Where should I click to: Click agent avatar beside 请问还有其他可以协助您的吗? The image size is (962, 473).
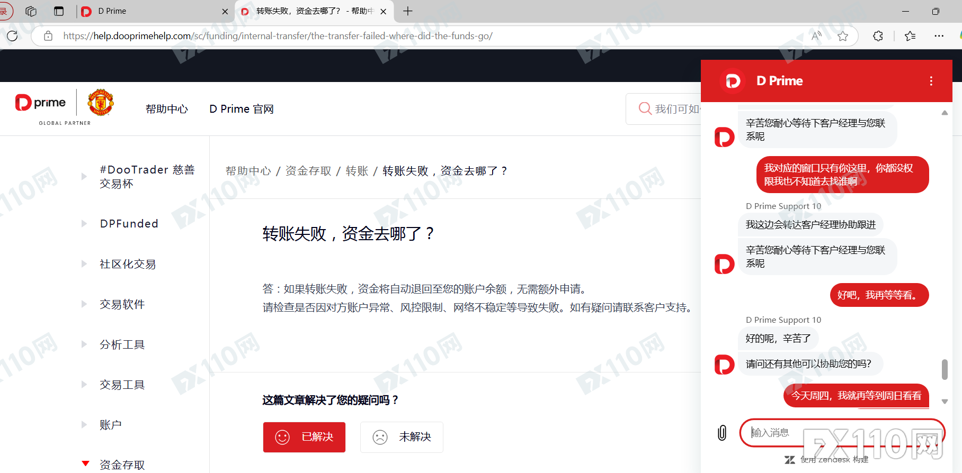(x=725, y=365)
